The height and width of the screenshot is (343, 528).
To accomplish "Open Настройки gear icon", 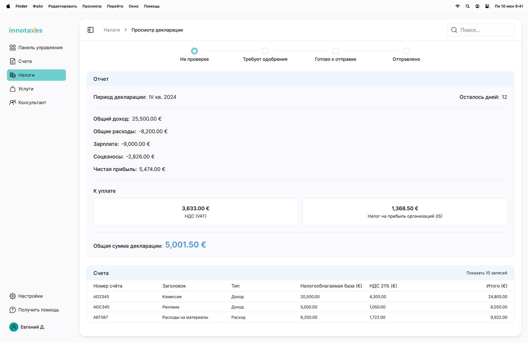I will pos(13,296).
